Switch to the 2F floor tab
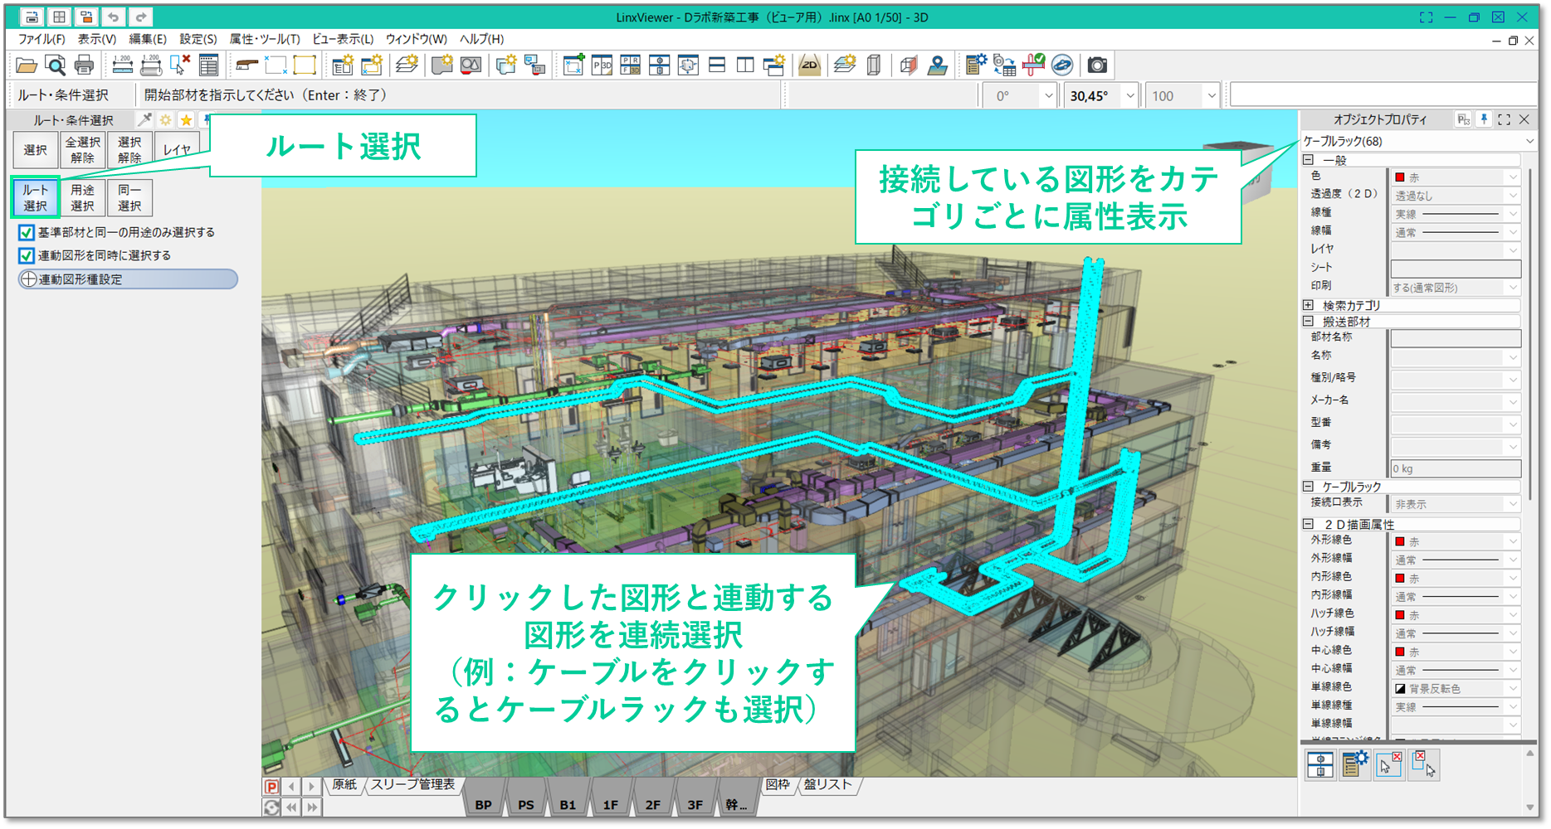The width and height of the screenshot is (1551, 829). pos(652,804)
